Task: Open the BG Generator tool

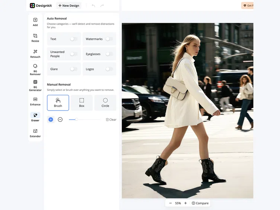Action: click(x=35, y=86)
